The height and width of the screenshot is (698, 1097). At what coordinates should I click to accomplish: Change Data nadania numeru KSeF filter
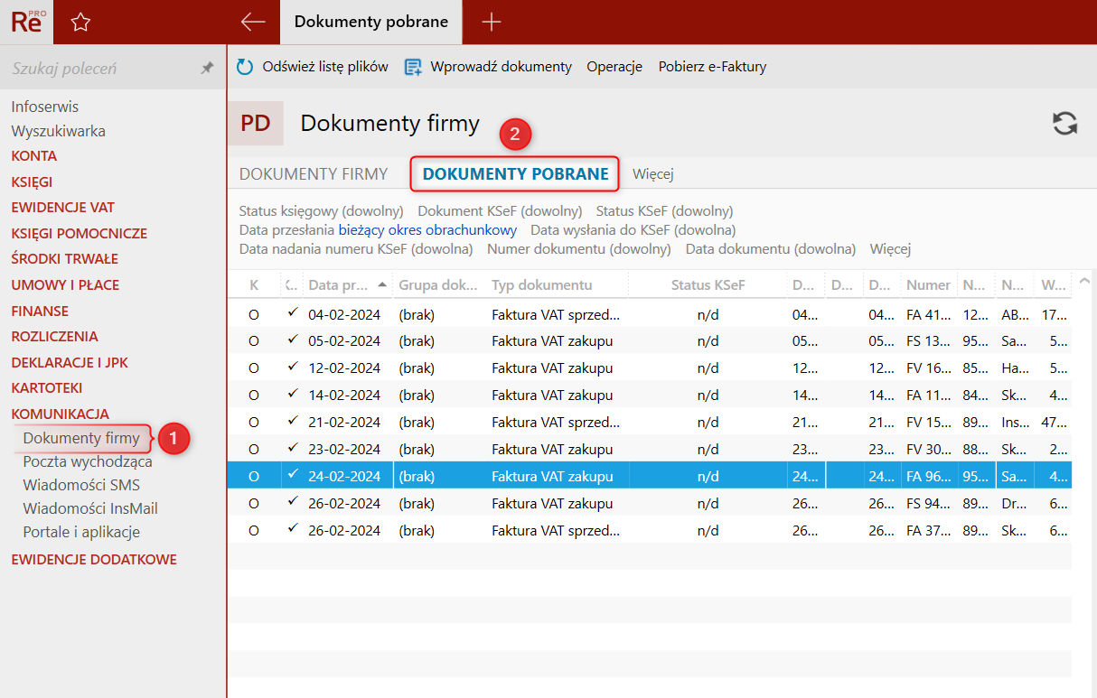356,248
